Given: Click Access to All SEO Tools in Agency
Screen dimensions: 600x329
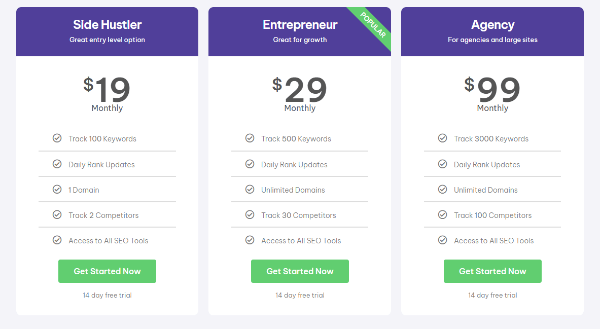Looking at the screenshot, I should [x=493, y=241].
